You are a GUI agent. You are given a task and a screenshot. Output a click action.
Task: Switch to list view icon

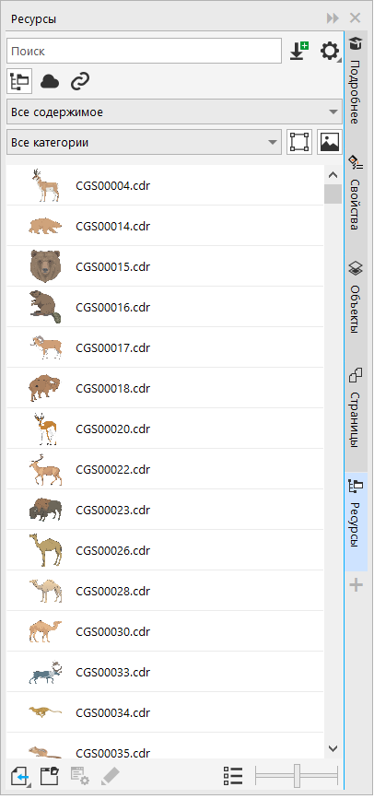pos(233,777)
